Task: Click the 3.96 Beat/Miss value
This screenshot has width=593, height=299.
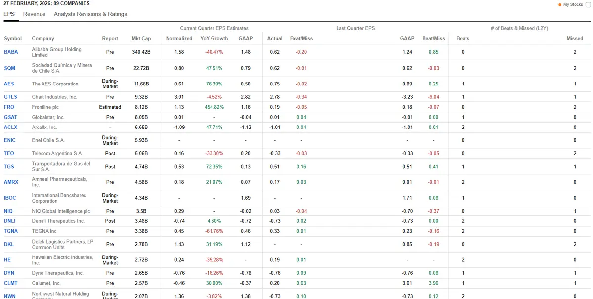Action: pos(433,283)
